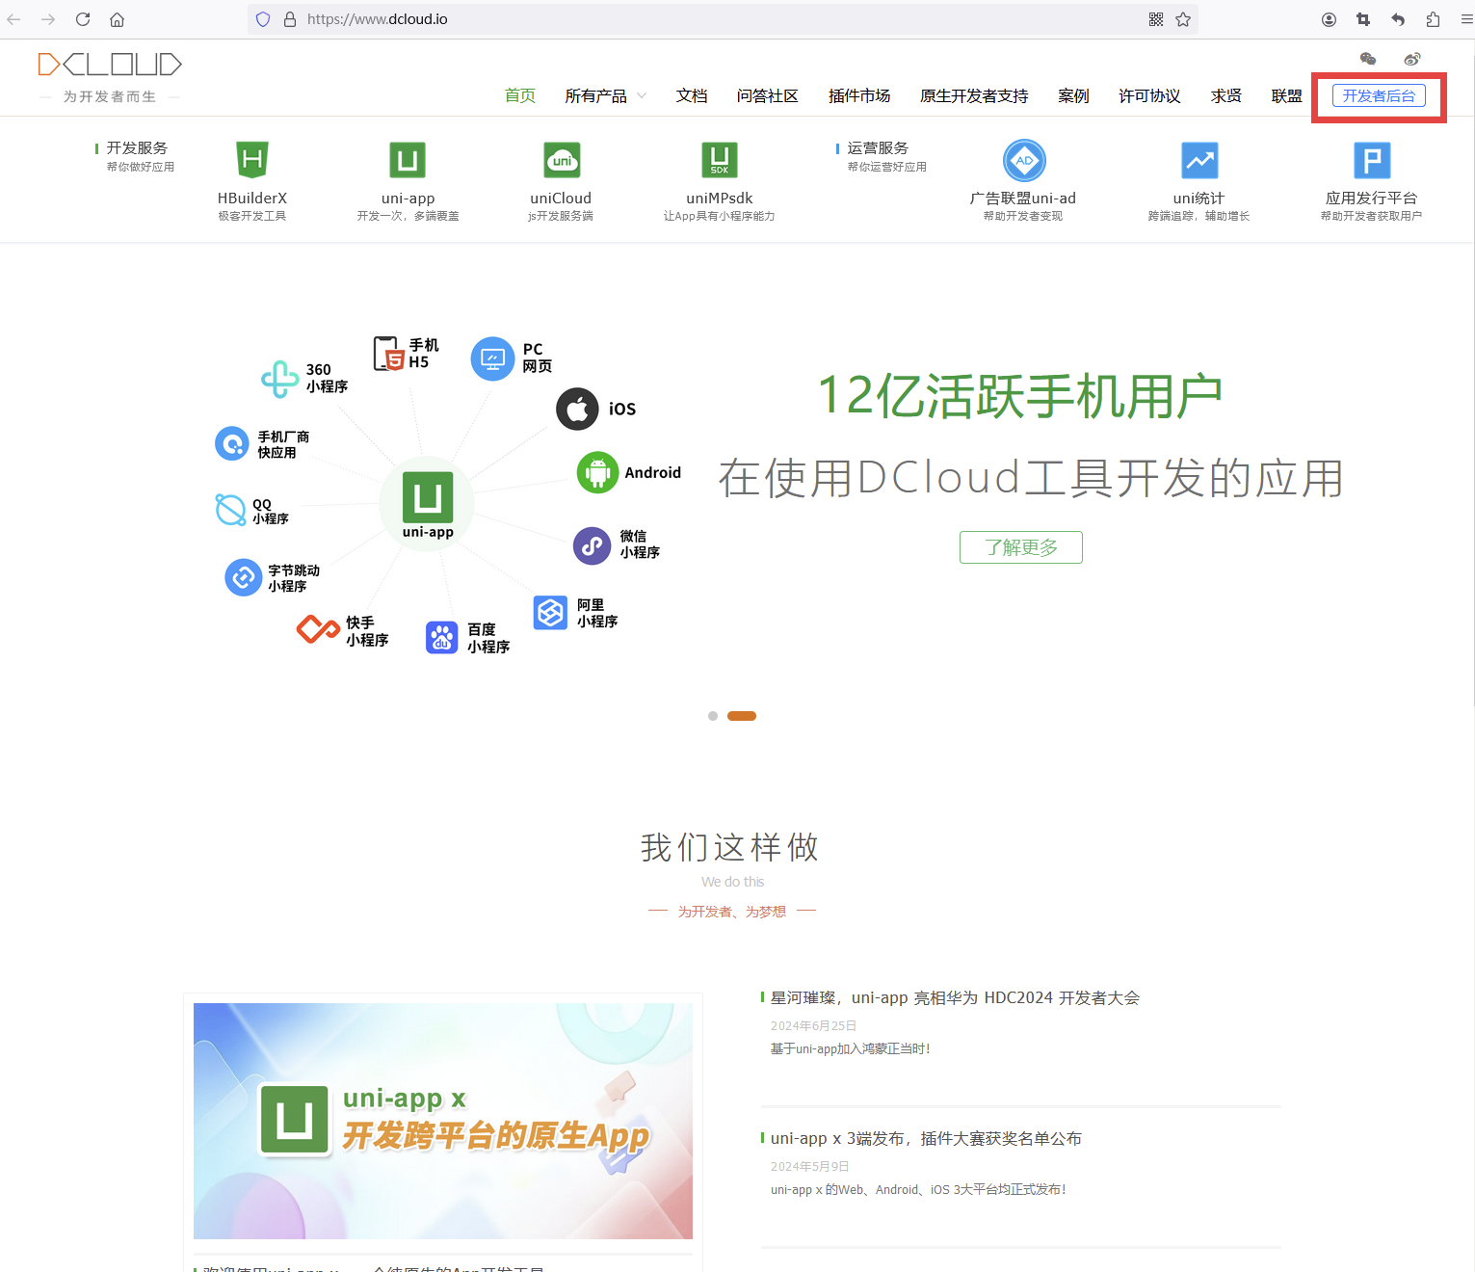The image size is (1475, 1272).
Task: Click the 了解更多 button
Action: click(x=1021, y=547)
